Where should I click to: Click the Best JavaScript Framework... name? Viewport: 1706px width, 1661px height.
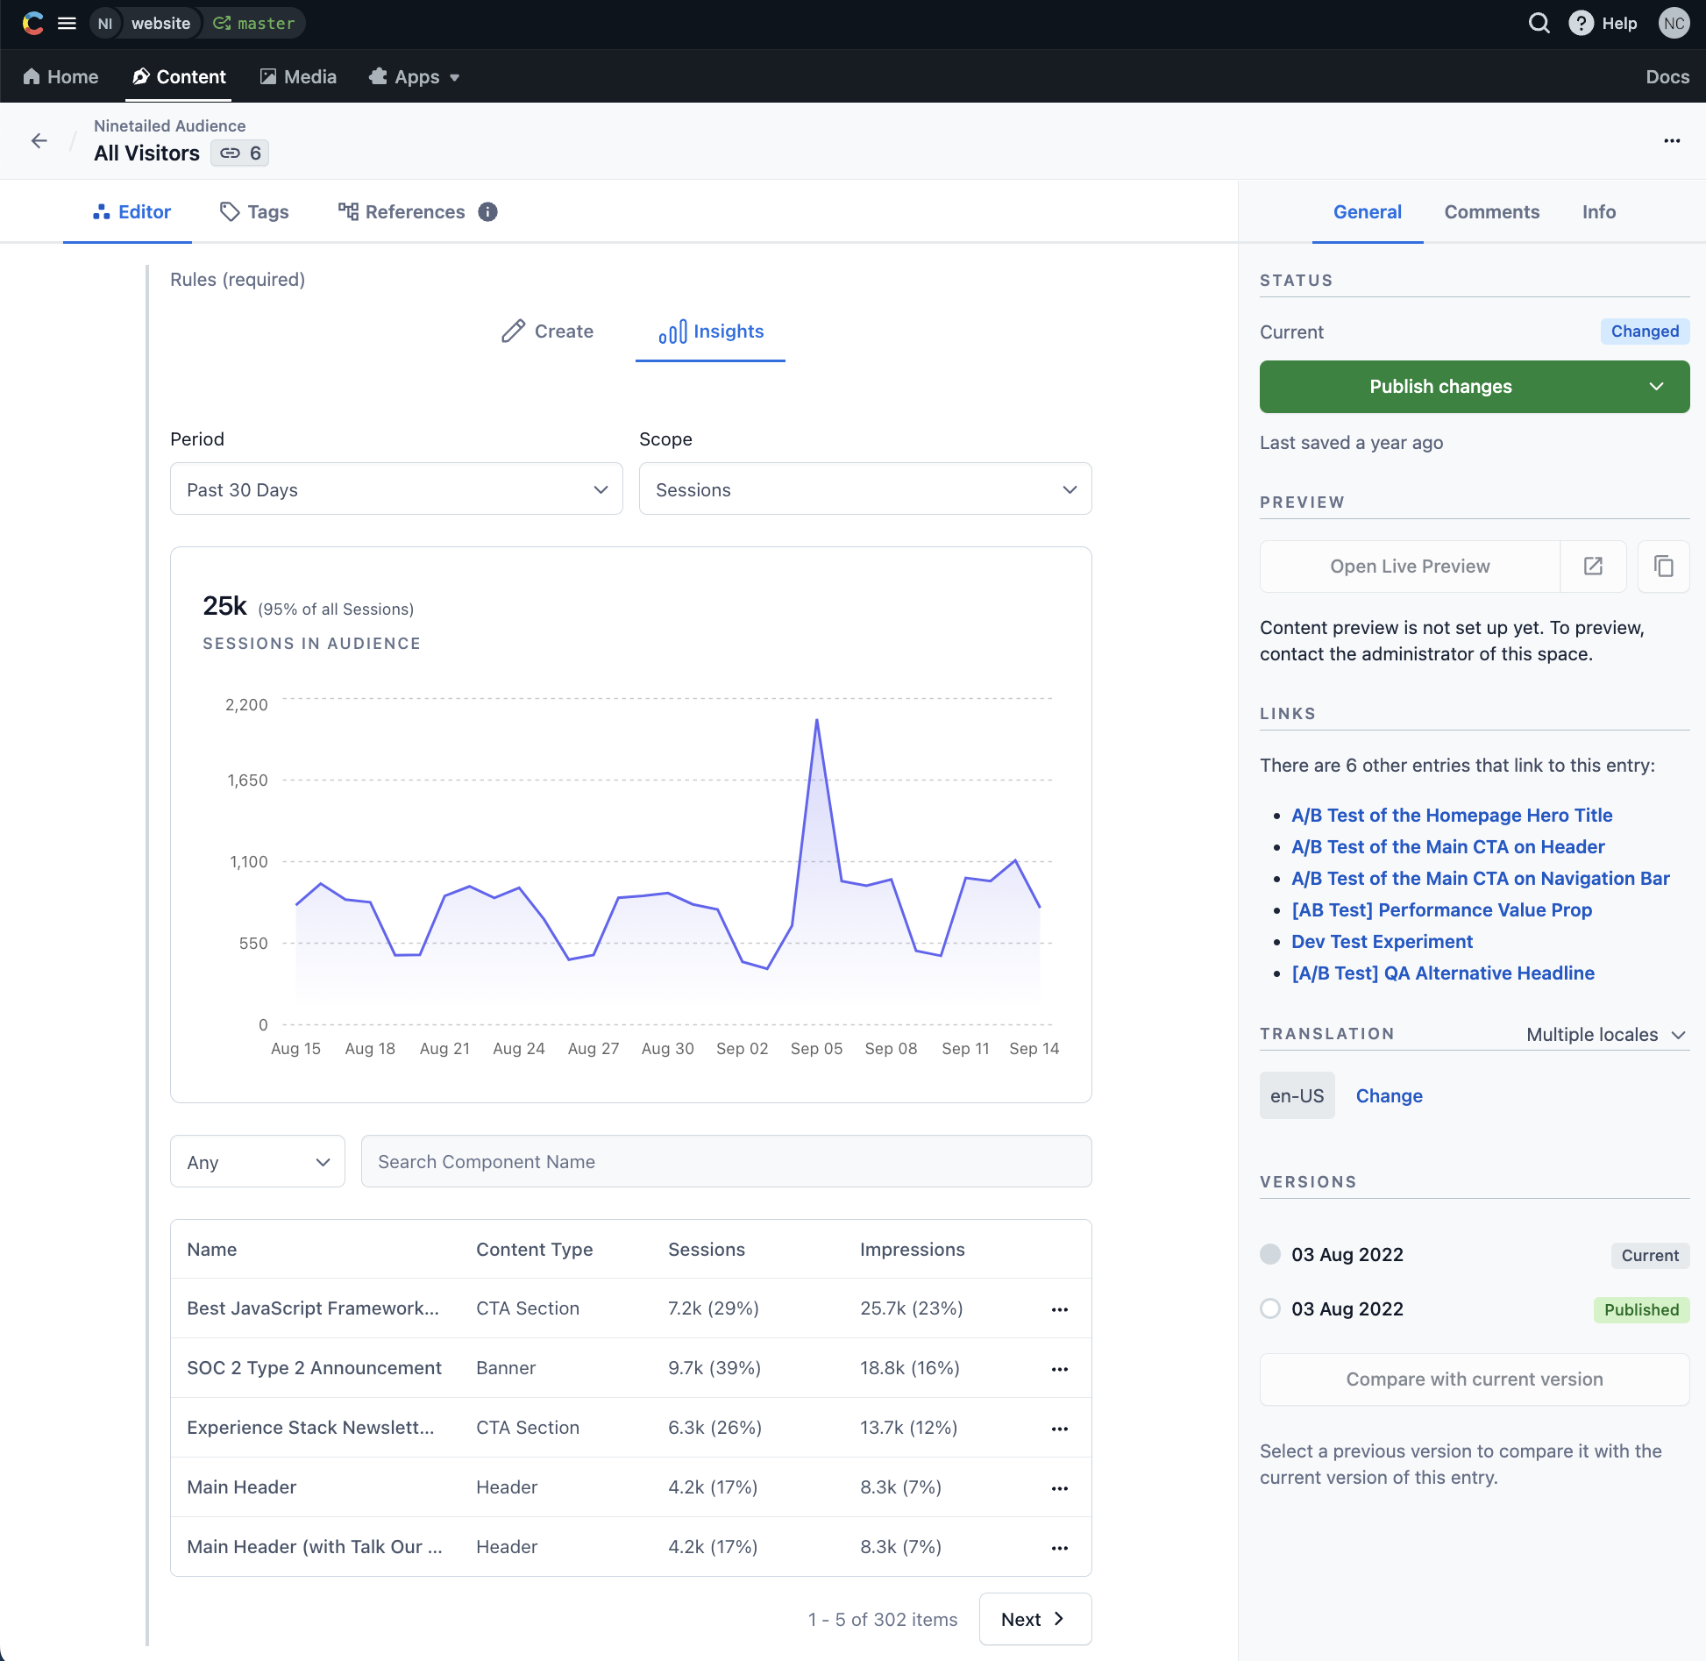[x=313, y=1308]
